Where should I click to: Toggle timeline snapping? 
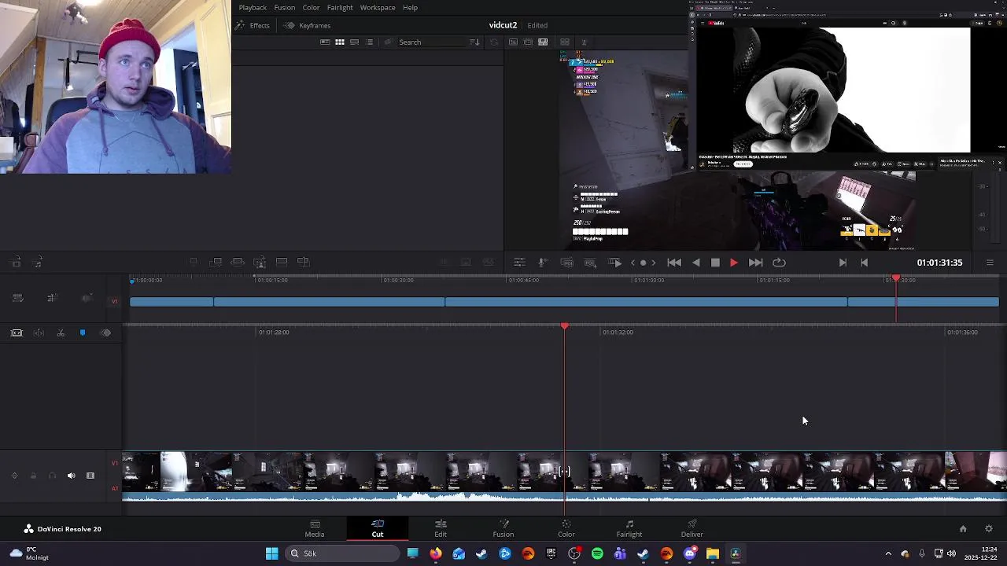point(39,333)
